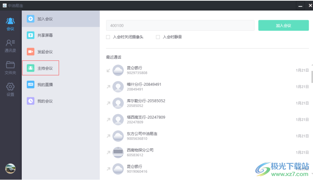This screenshot has height=180, width=313.
Task: Select the call entry name 西南物探分公司
Action: pos(140,150)
